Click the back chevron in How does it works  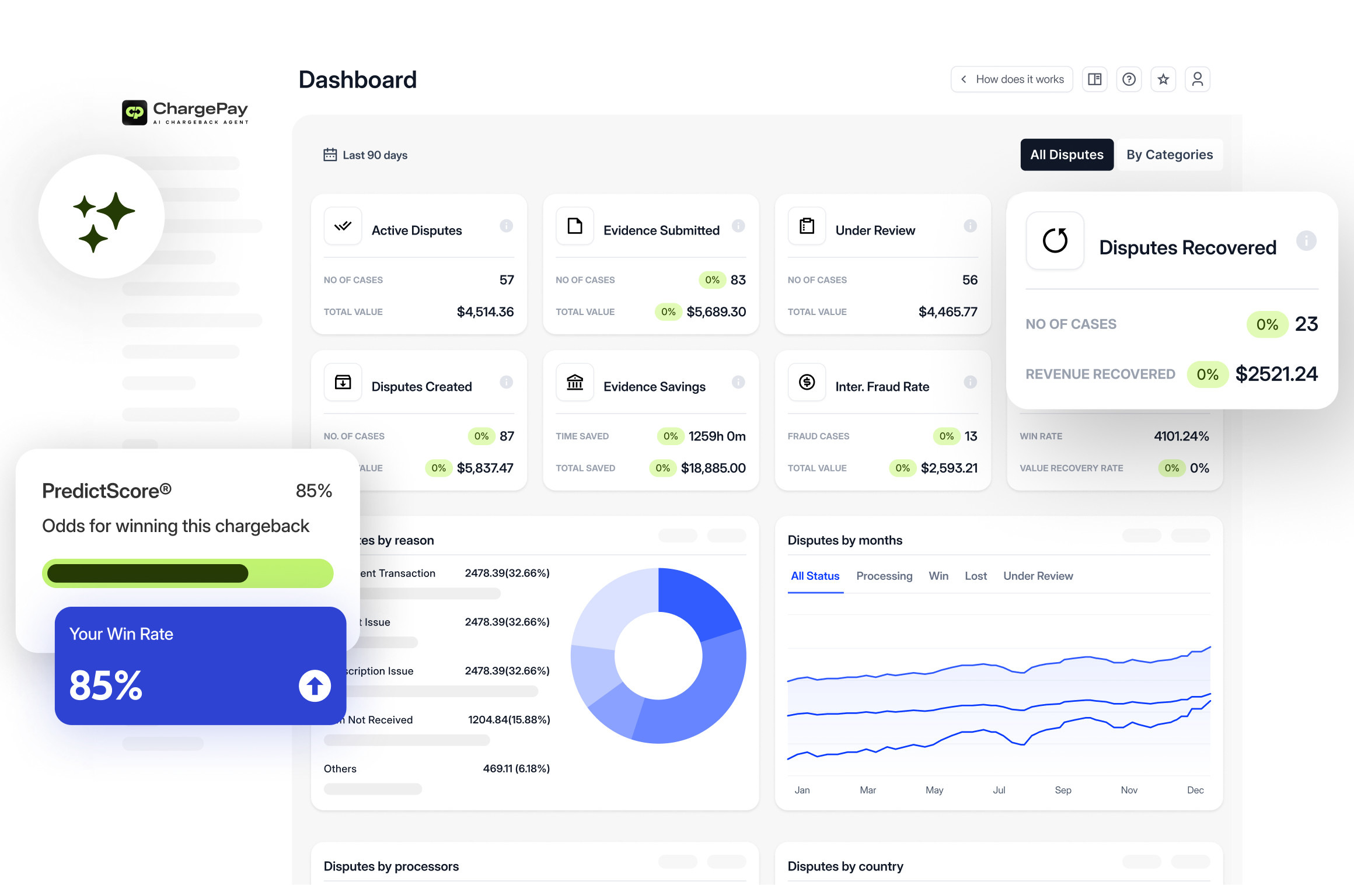tap(964, 79)
